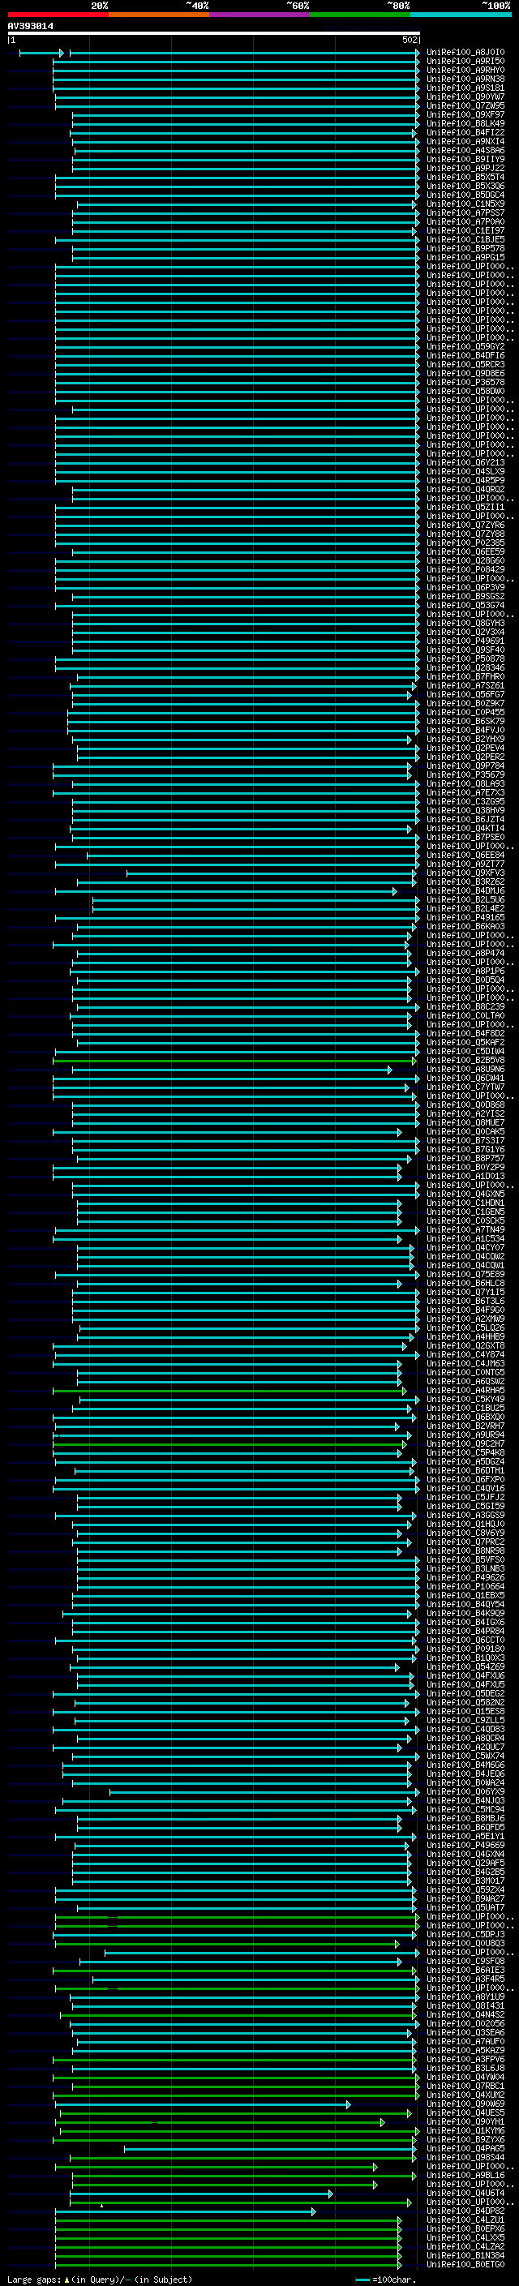
Task: Open hit UniRef100_B7S3I7
Action: (465, 1140)
